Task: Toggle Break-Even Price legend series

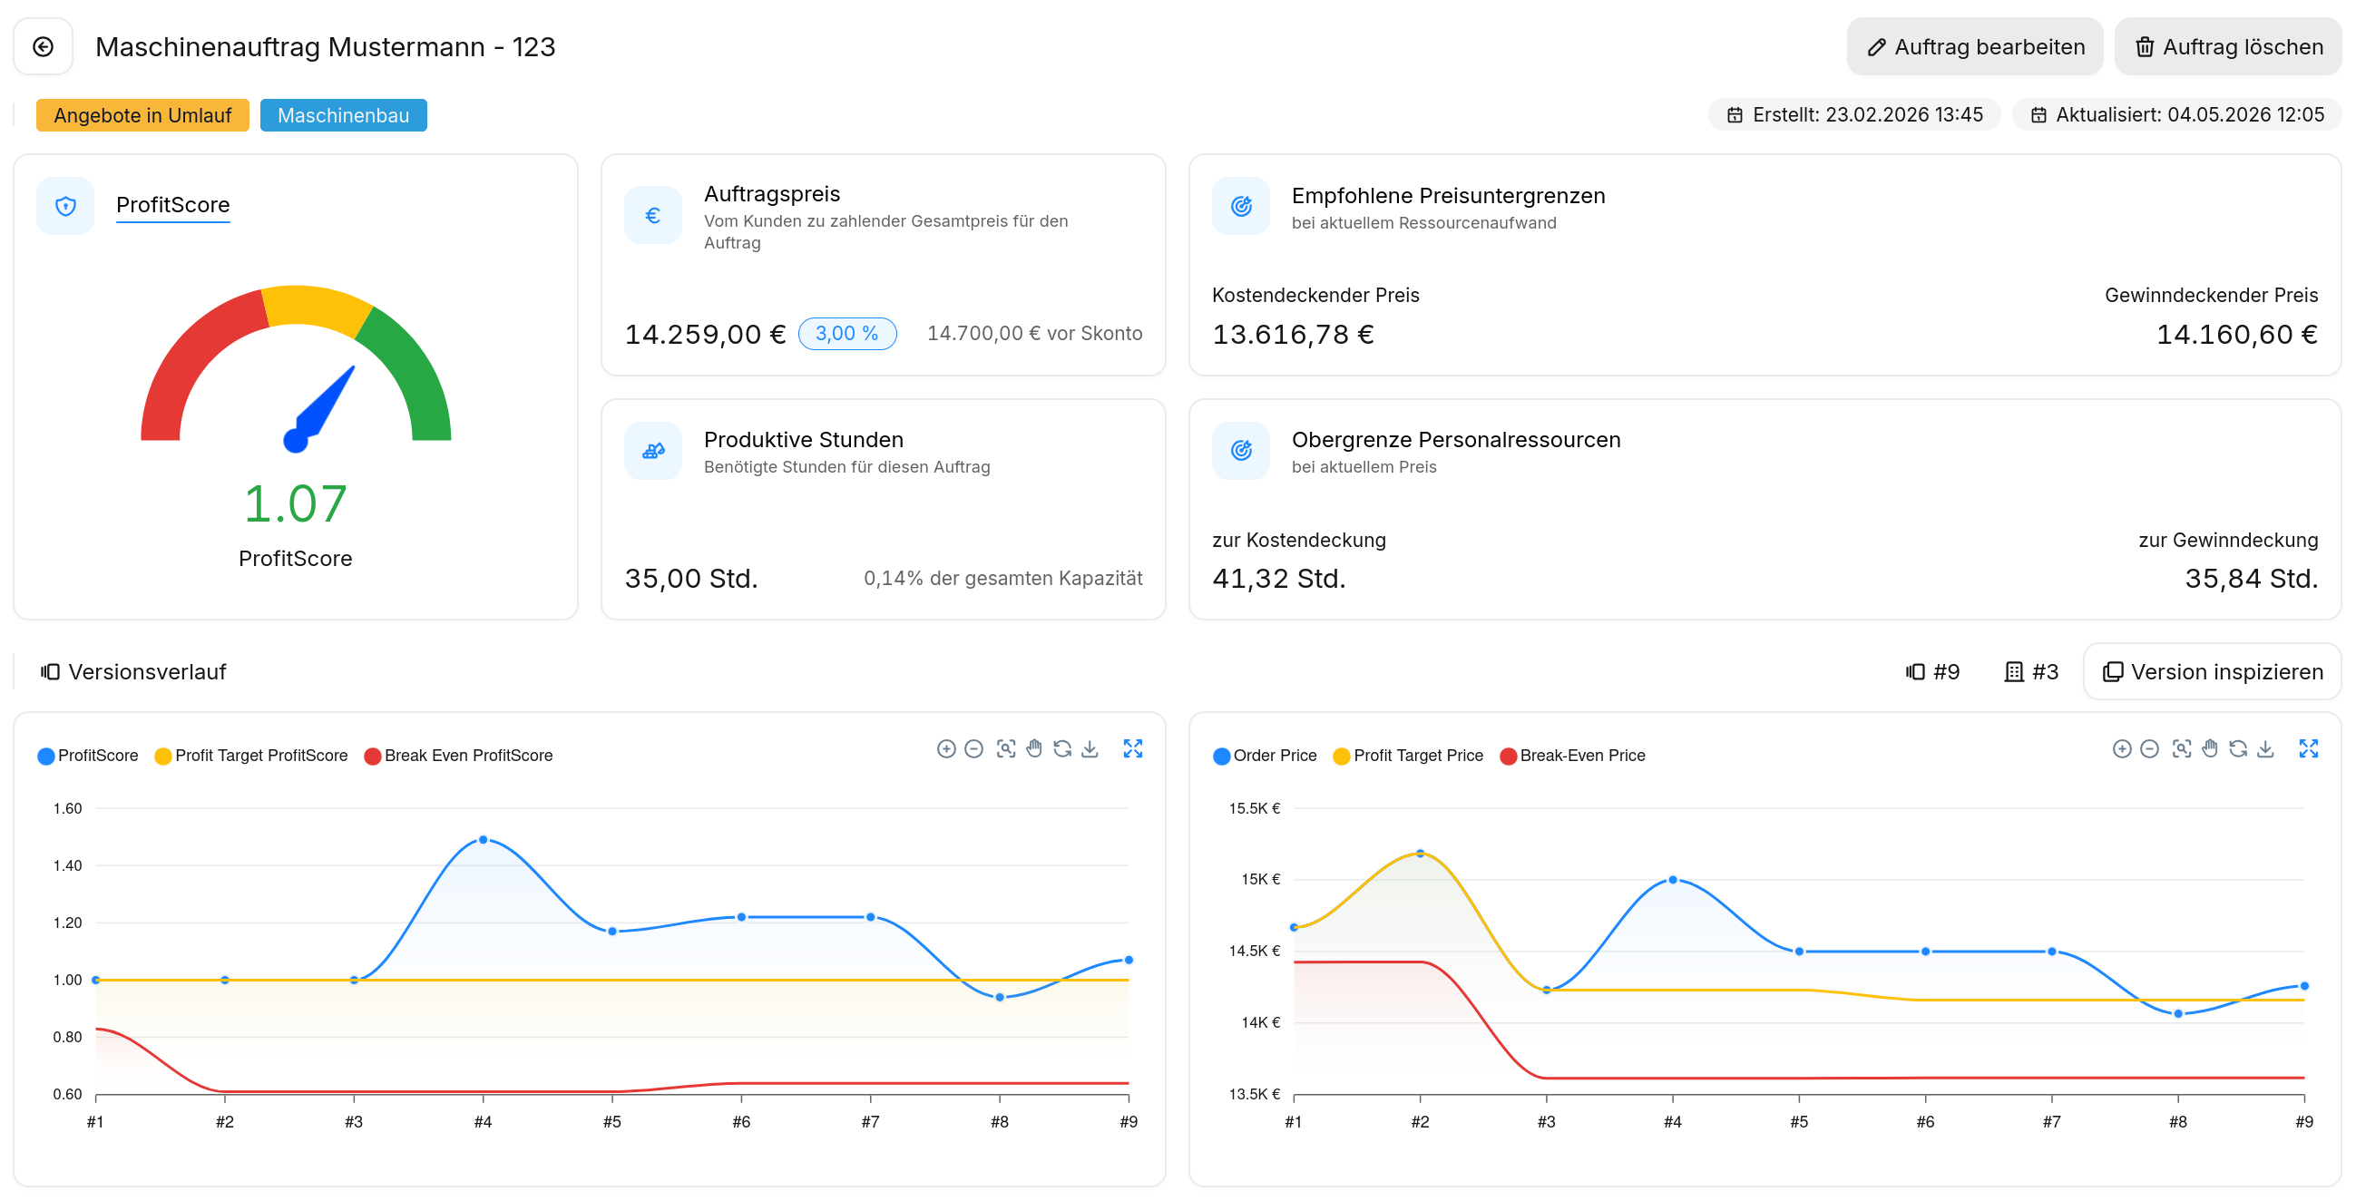Action: pos(1572,756)
